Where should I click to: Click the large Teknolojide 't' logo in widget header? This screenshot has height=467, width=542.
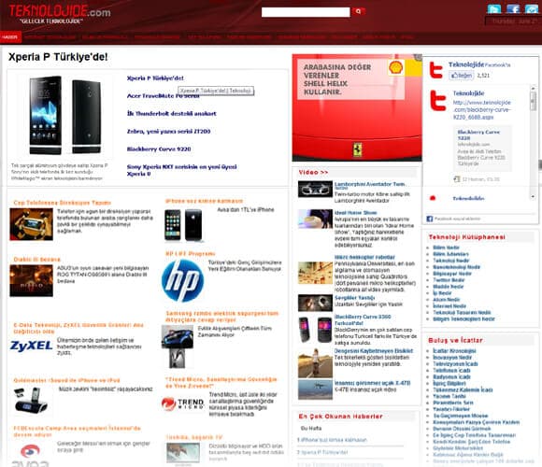(436, 69)
